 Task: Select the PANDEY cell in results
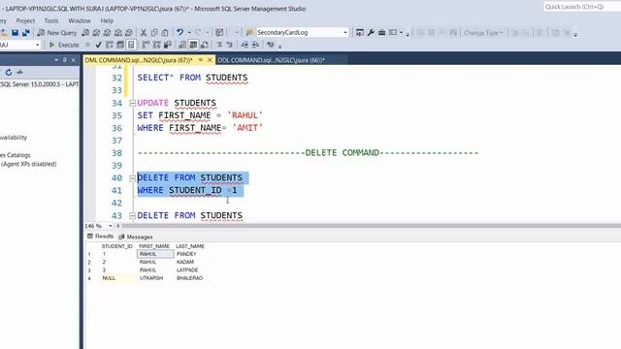pyautogui.click(x=186, y=254)
